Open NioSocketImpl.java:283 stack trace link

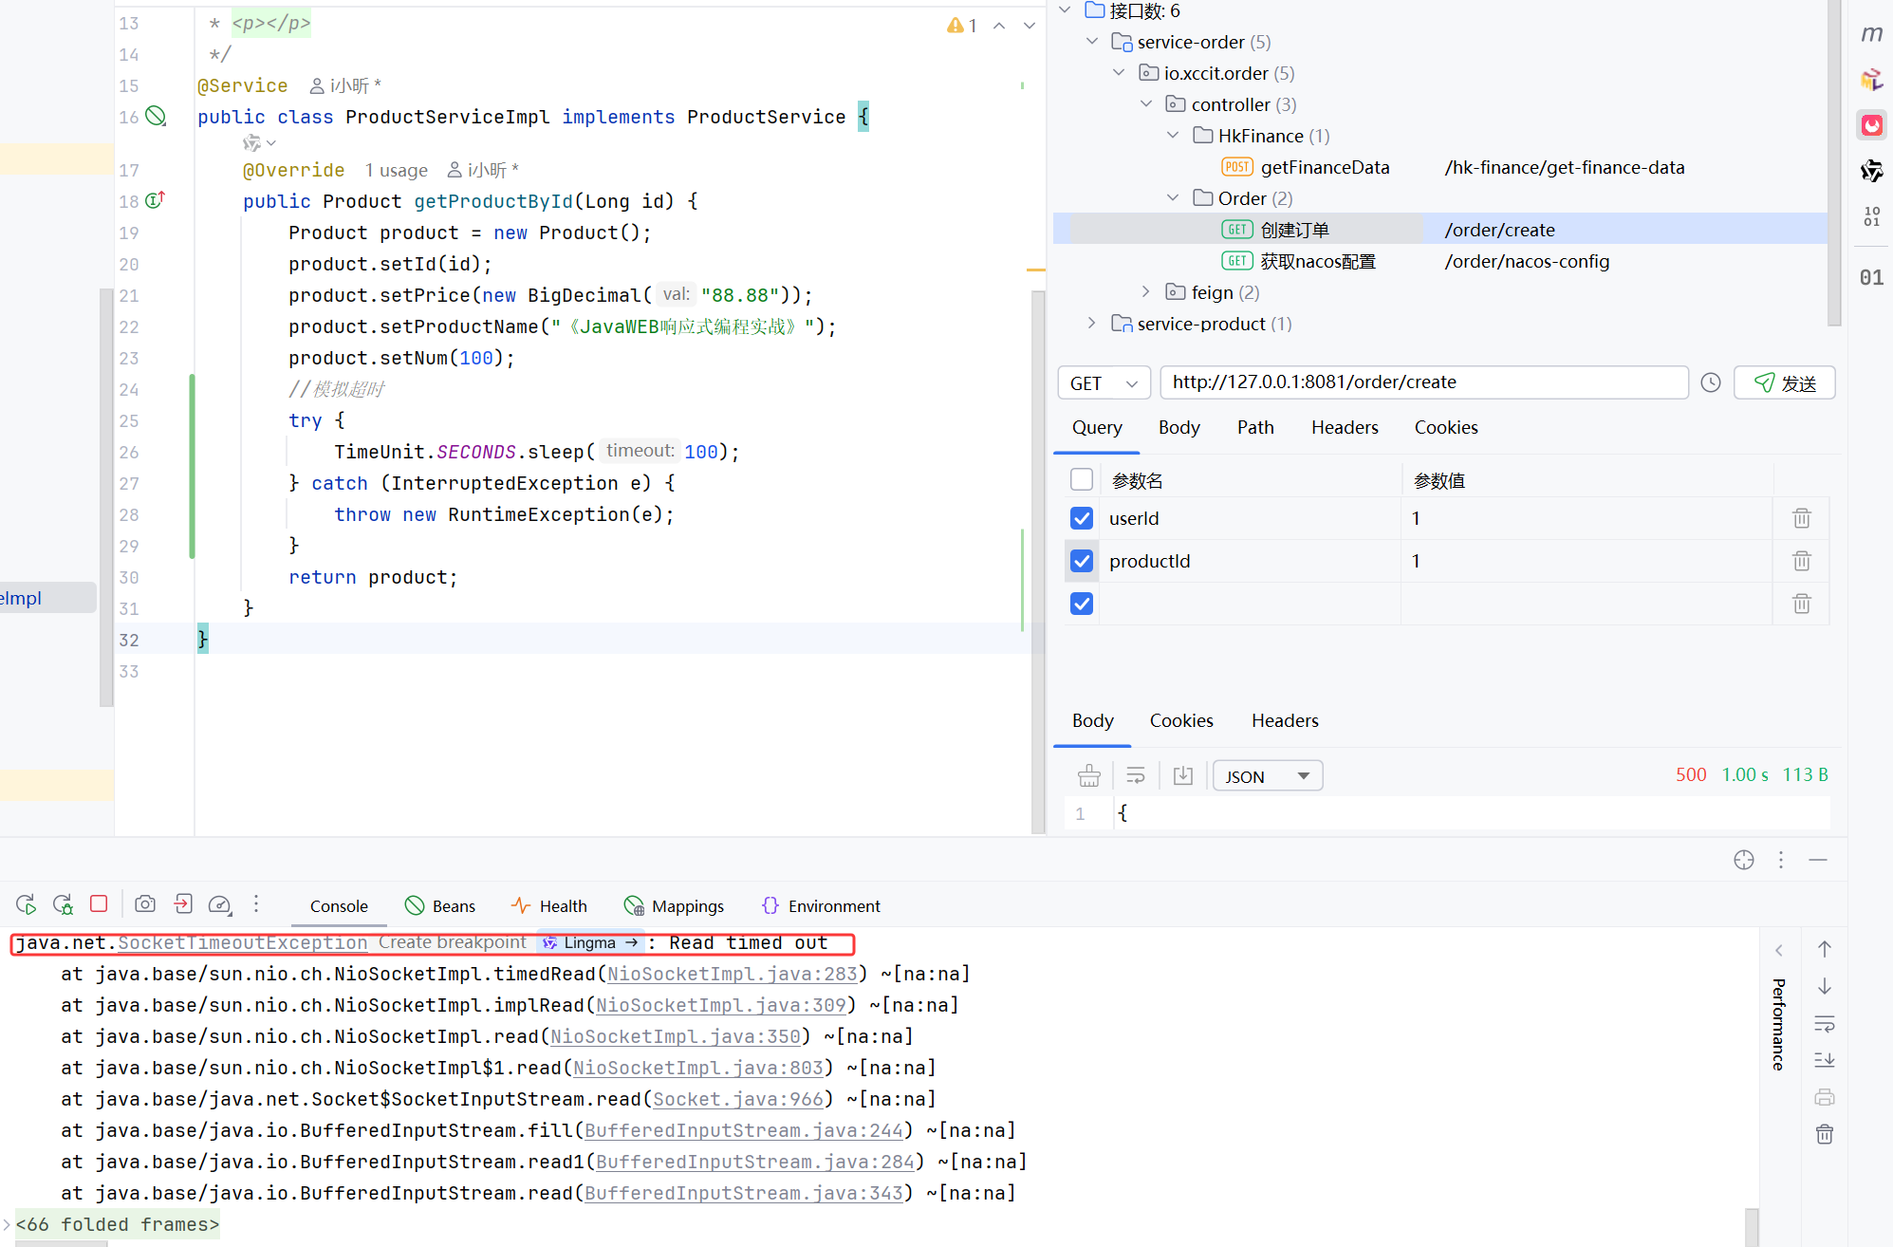point(732,974)
